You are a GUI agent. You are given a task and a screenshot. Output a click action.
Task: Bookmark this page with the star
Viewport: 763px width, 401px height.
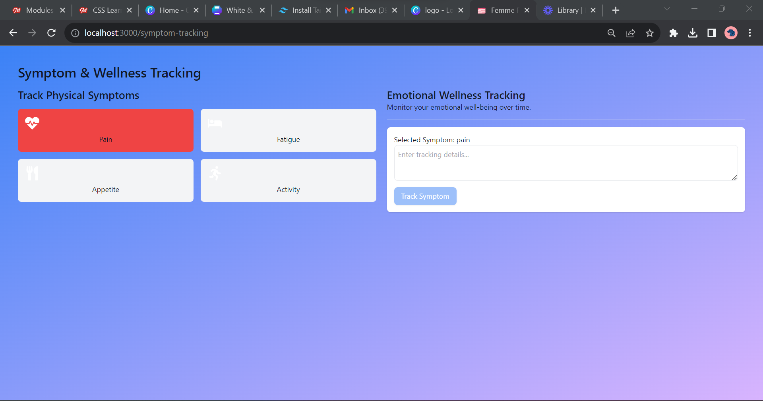click(x=650, y=33)
